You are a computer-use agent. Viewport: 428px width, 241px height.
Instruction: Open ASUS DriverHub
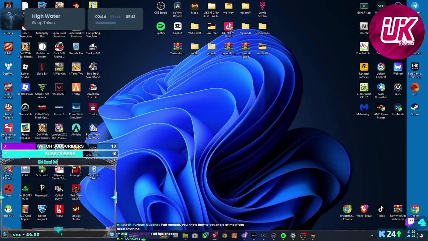(381, 91)
